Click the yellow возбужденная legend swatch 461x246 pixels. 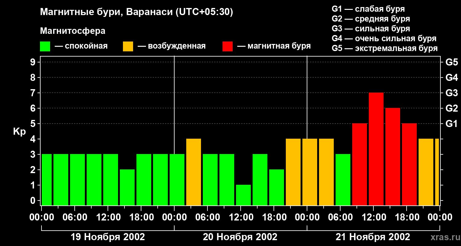pos(128,46)
